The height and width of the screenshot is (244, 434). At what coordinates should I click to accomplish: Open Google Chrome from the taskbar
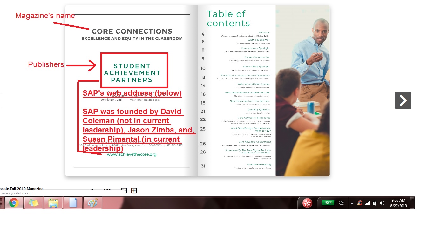click(x=14, y=202)
